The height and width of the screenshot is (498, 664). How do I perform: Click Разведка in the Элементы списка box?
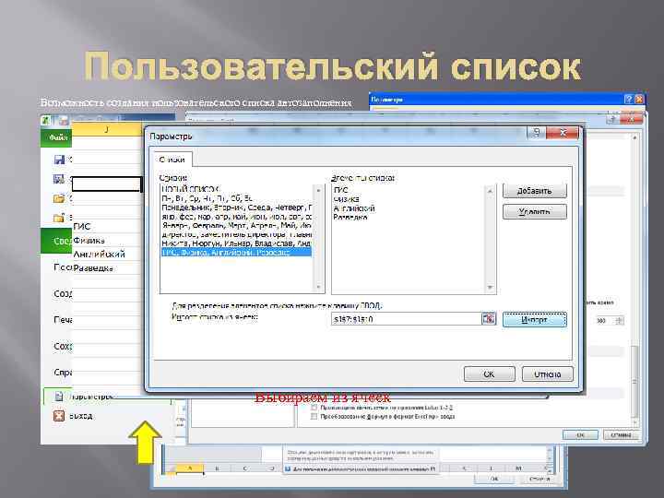pos(350,218)
